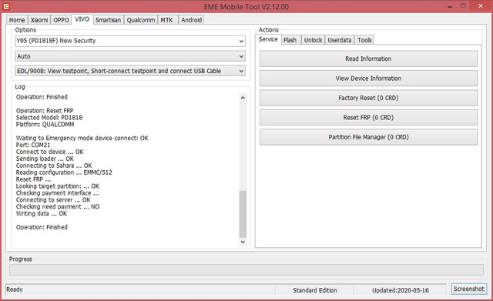Select the MTK tab
The image size is (493, 301).
[167, 20]
